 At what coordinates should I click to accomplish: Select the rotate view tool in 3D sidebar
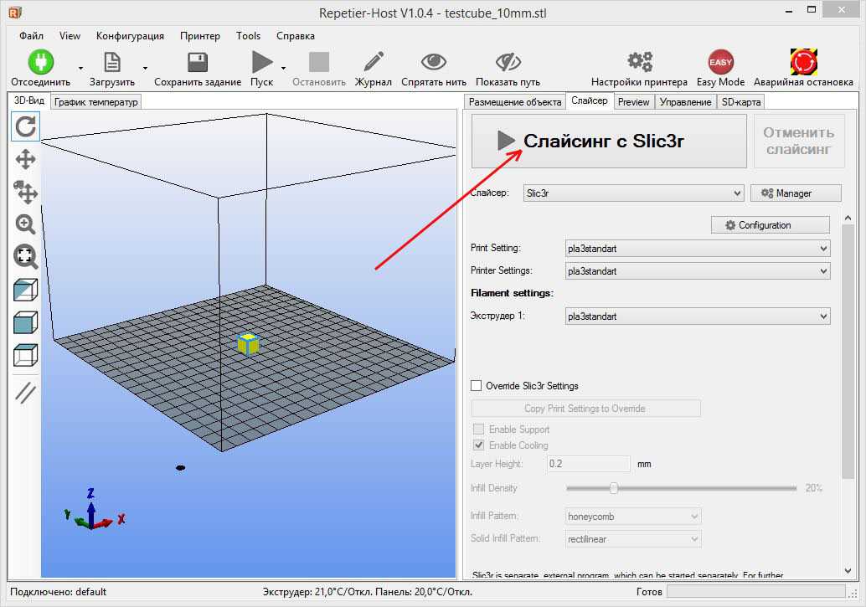pos(25,126)
